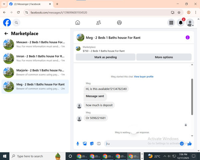Click Meg's avatar beside 'Or 5098221681'

[79, 118]
